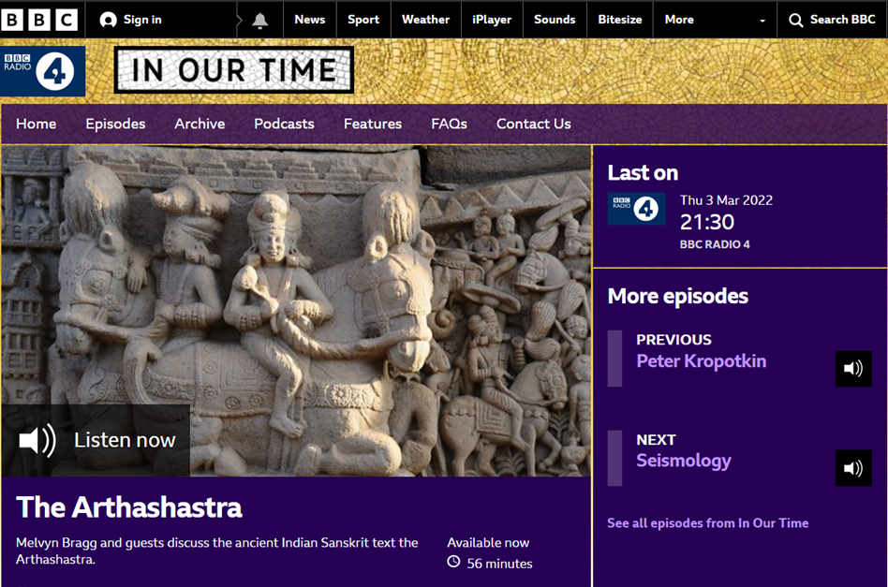888x587 pixels.
Task: Open the Archive page
Action: coord(199,124)
